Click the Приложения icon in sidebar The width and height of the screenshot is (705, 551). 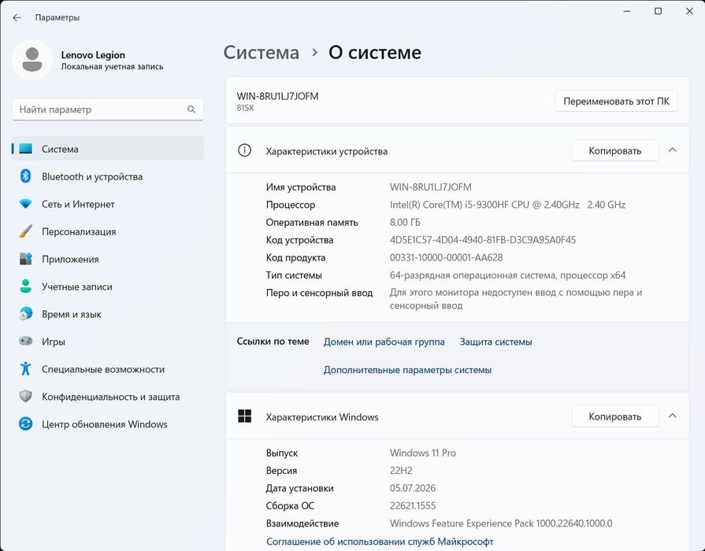pyautogui.click(x=26, y=259)
